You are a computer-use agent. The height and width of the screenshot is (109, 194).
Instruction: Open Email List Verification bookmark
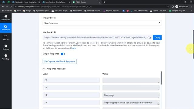[x=139, y=11]
